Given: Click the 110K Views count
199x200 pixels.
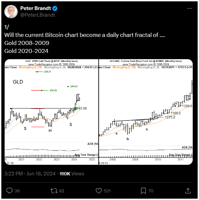Looking at the screenshot, I should (x=72, y=174).
